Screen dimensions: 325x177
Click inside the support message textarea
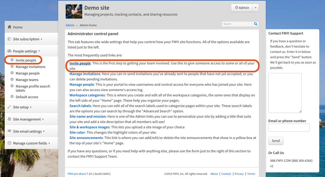[285, 93]
